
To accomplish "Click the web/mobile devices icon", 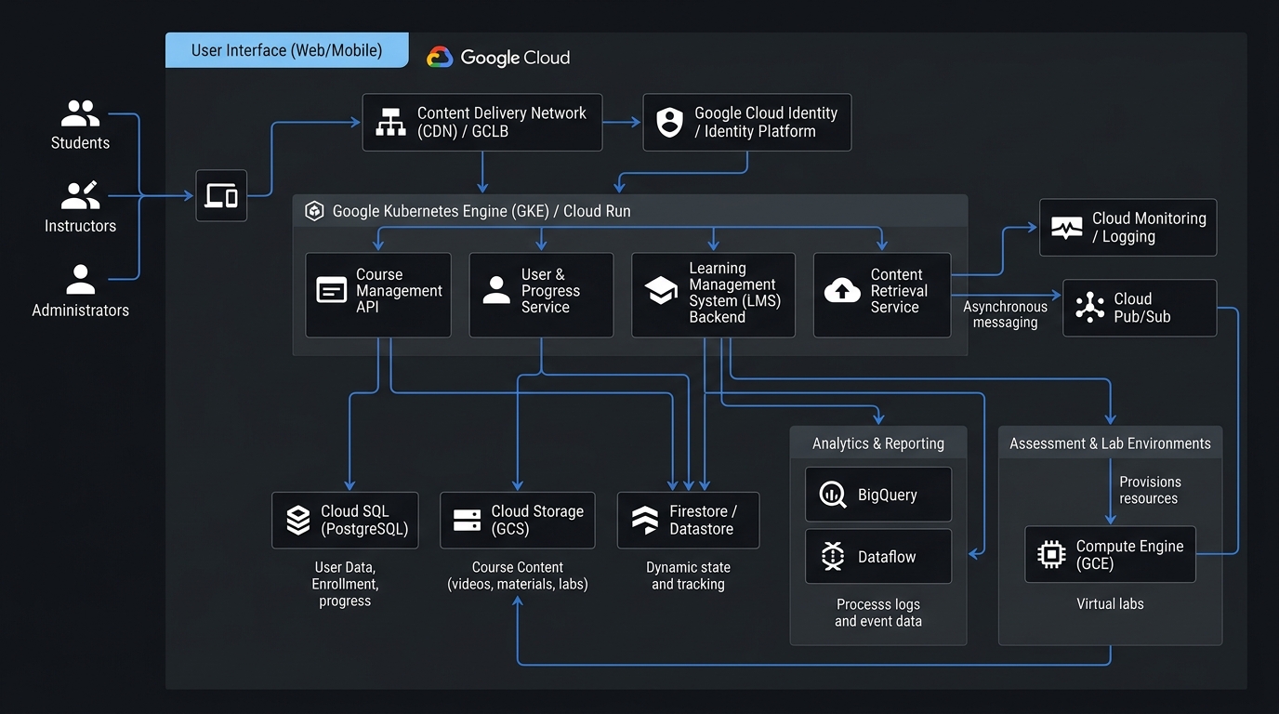I will pos(221,195).
